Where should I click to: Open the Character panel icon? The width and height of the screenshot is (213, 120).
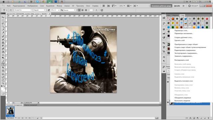164,57
